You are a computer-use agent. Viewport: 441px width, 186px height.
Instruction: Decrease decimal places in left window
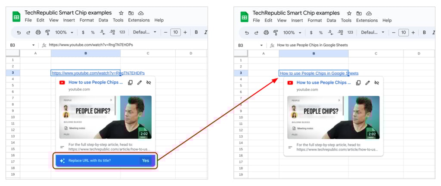102,32
